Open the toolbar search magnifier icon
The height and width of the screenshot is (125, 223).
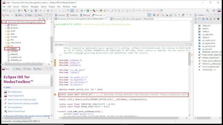point(208,11)
